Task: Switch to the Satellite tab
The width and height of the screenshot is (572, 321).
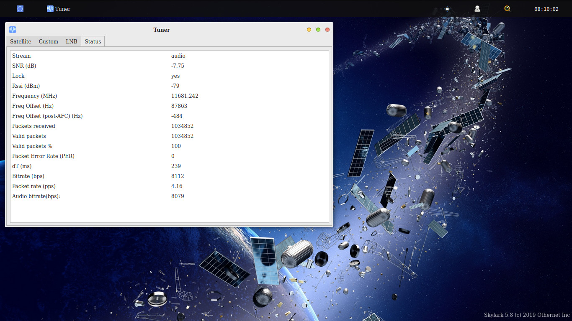Action: tap(21, 41)
